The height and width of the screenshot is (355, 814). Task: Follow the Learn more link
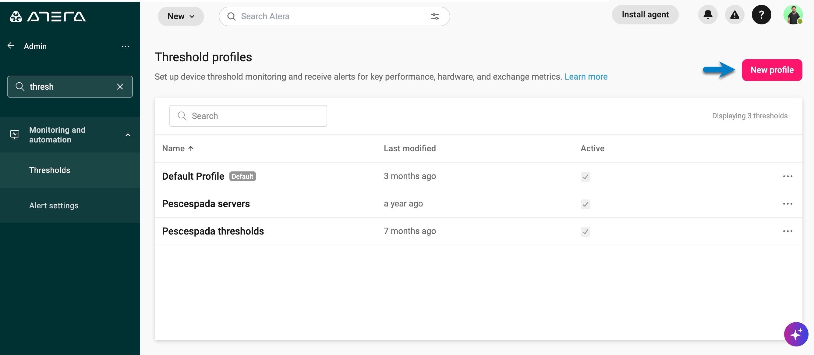tap(586, 77)
